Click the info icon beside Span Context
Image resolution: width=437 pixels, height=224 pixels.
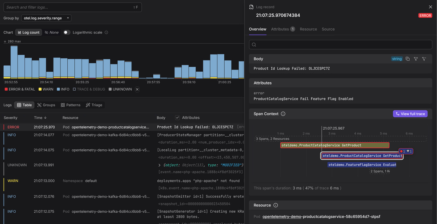(x=283, y=114)
